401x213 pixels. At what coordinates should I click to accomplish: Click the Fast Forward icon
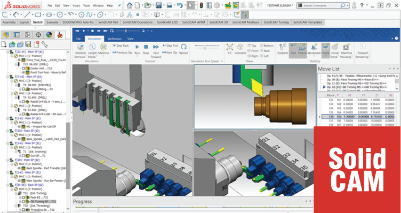(x=156, y=48)
